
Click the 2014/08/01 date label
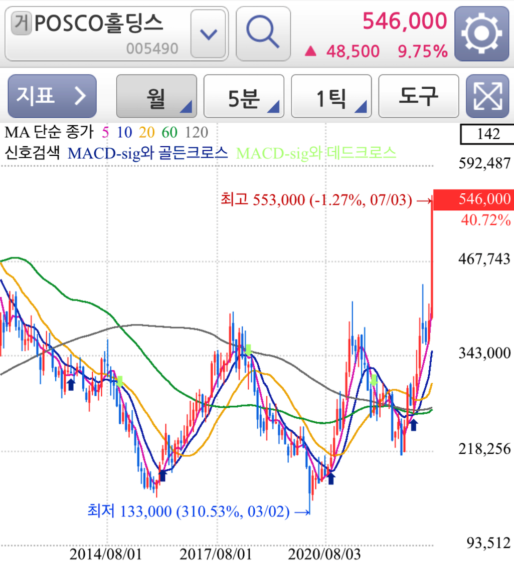[x=106, y=554]
